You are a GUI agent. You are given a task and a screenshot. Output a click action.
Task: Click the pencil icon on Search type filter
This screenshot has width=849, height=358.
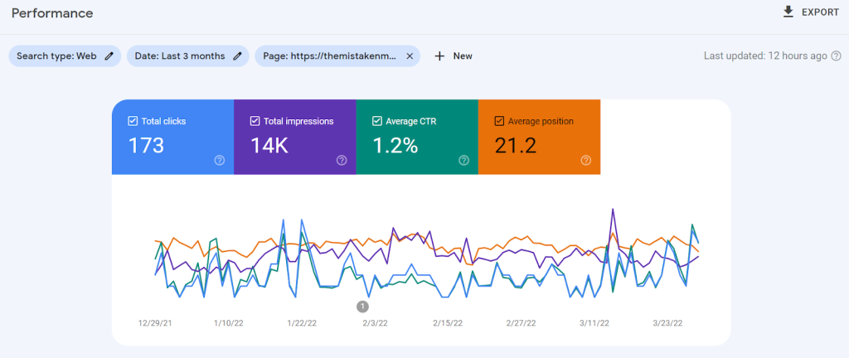109,56
